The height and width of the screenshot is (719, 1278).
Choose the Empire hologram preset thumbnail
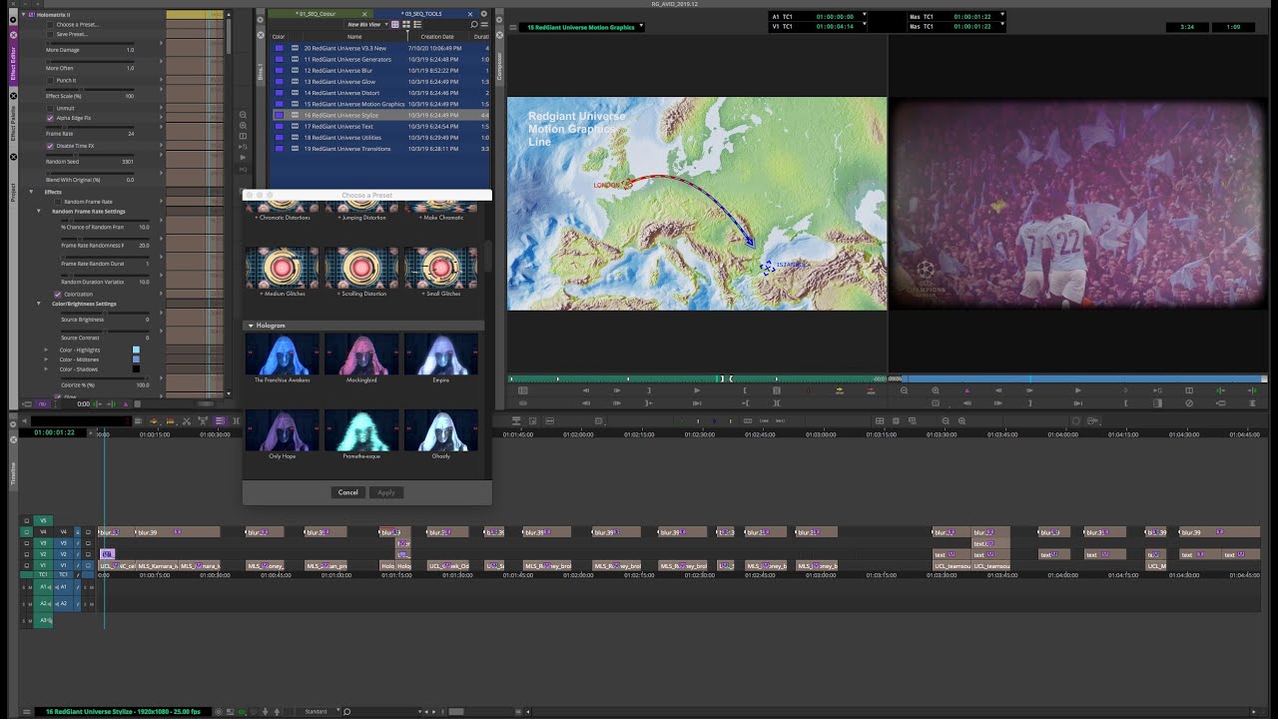tap(440, 355)
